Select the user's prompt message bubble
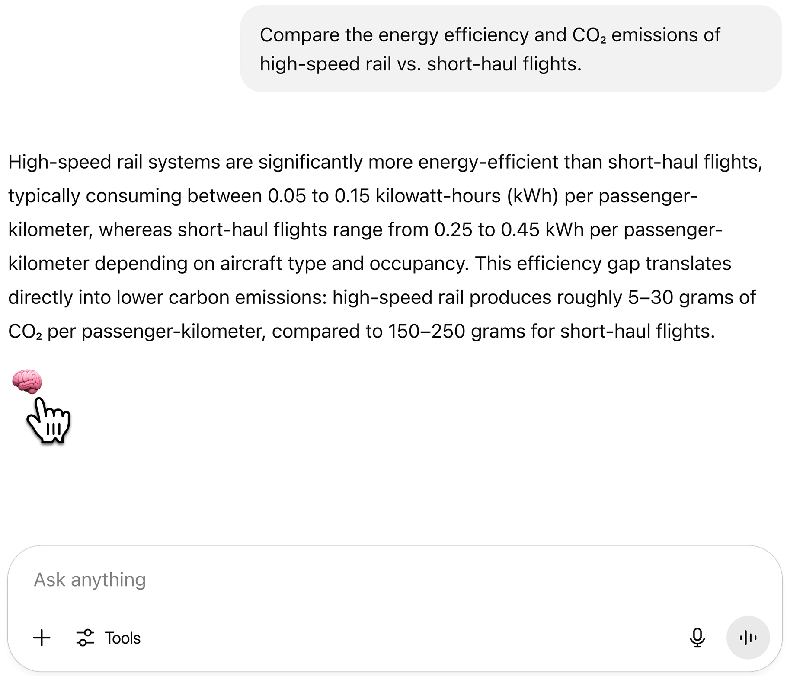Viewport: 787px width, 676px height. (x=511, y=49)
